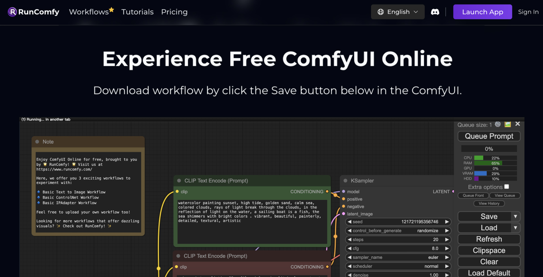Screen dimensions: 543x277
Task: Open the Workflows menu
Action: 89,12
